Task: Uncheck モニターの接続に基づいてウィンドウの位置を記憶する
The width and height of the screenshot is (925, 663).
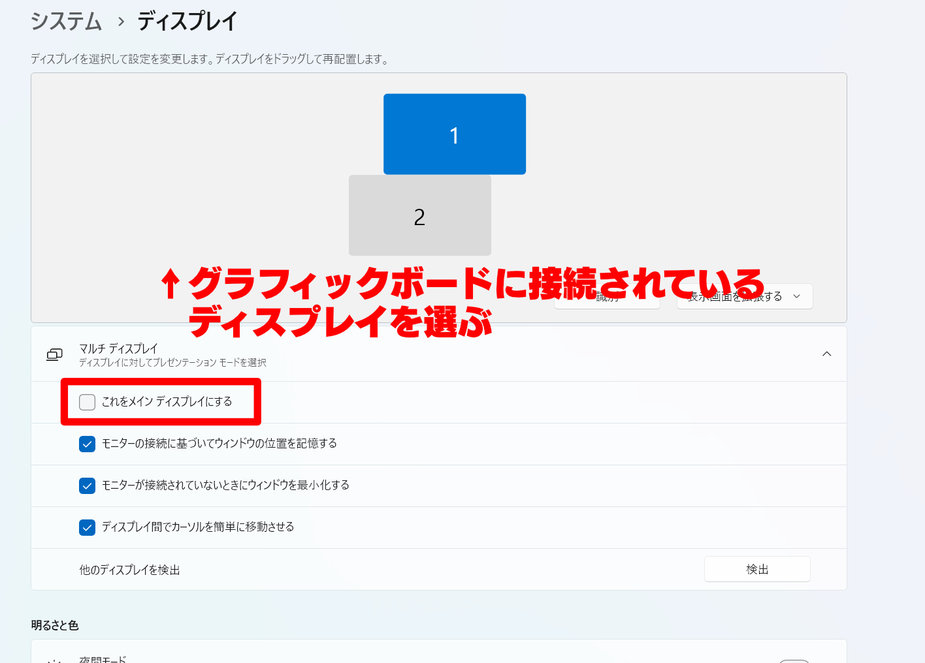Action: pyautogui.click(x=88, y=444)
